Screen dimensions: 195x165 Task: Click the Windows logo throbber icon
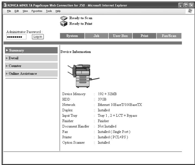click(x=190, y=11)
